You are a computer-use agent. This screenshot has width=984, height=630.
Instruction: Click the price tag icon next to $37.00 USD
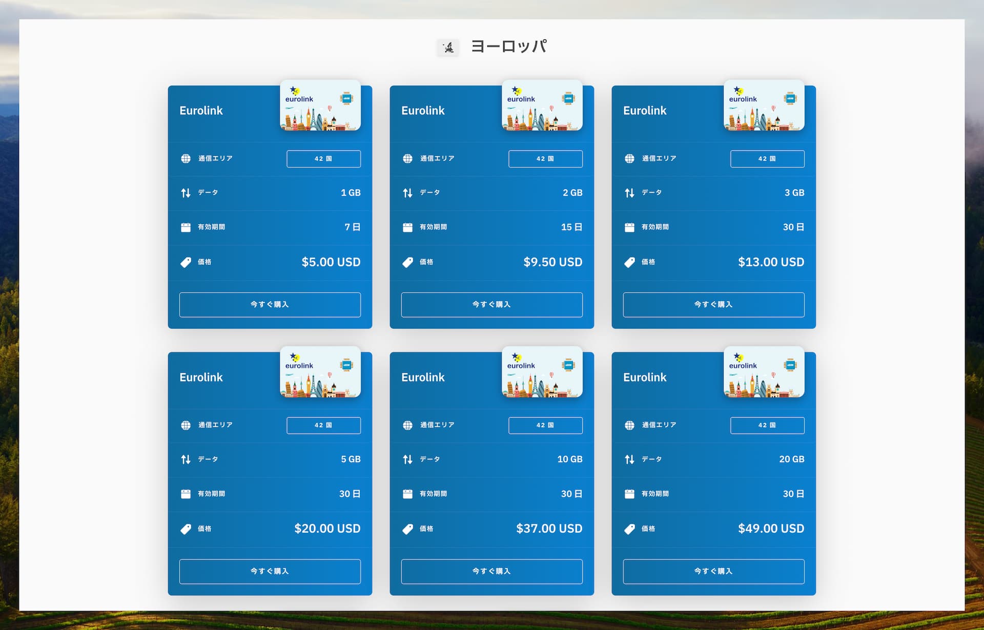pyautogui.click(x=407, y=529)
